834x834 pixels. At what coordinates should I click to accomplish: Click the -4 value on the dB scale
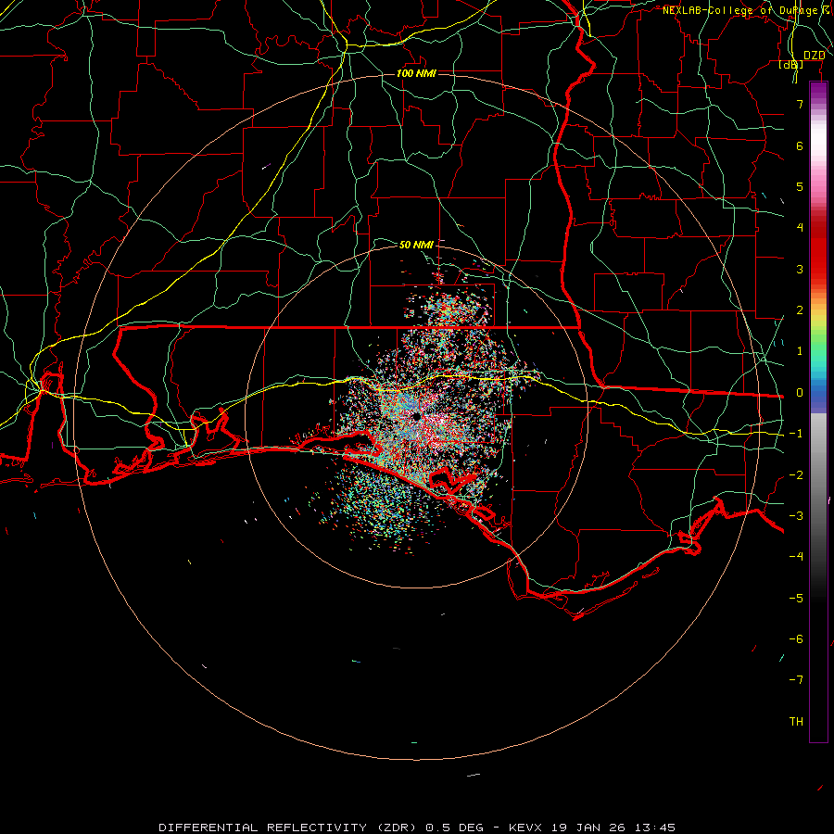point(796,556)
